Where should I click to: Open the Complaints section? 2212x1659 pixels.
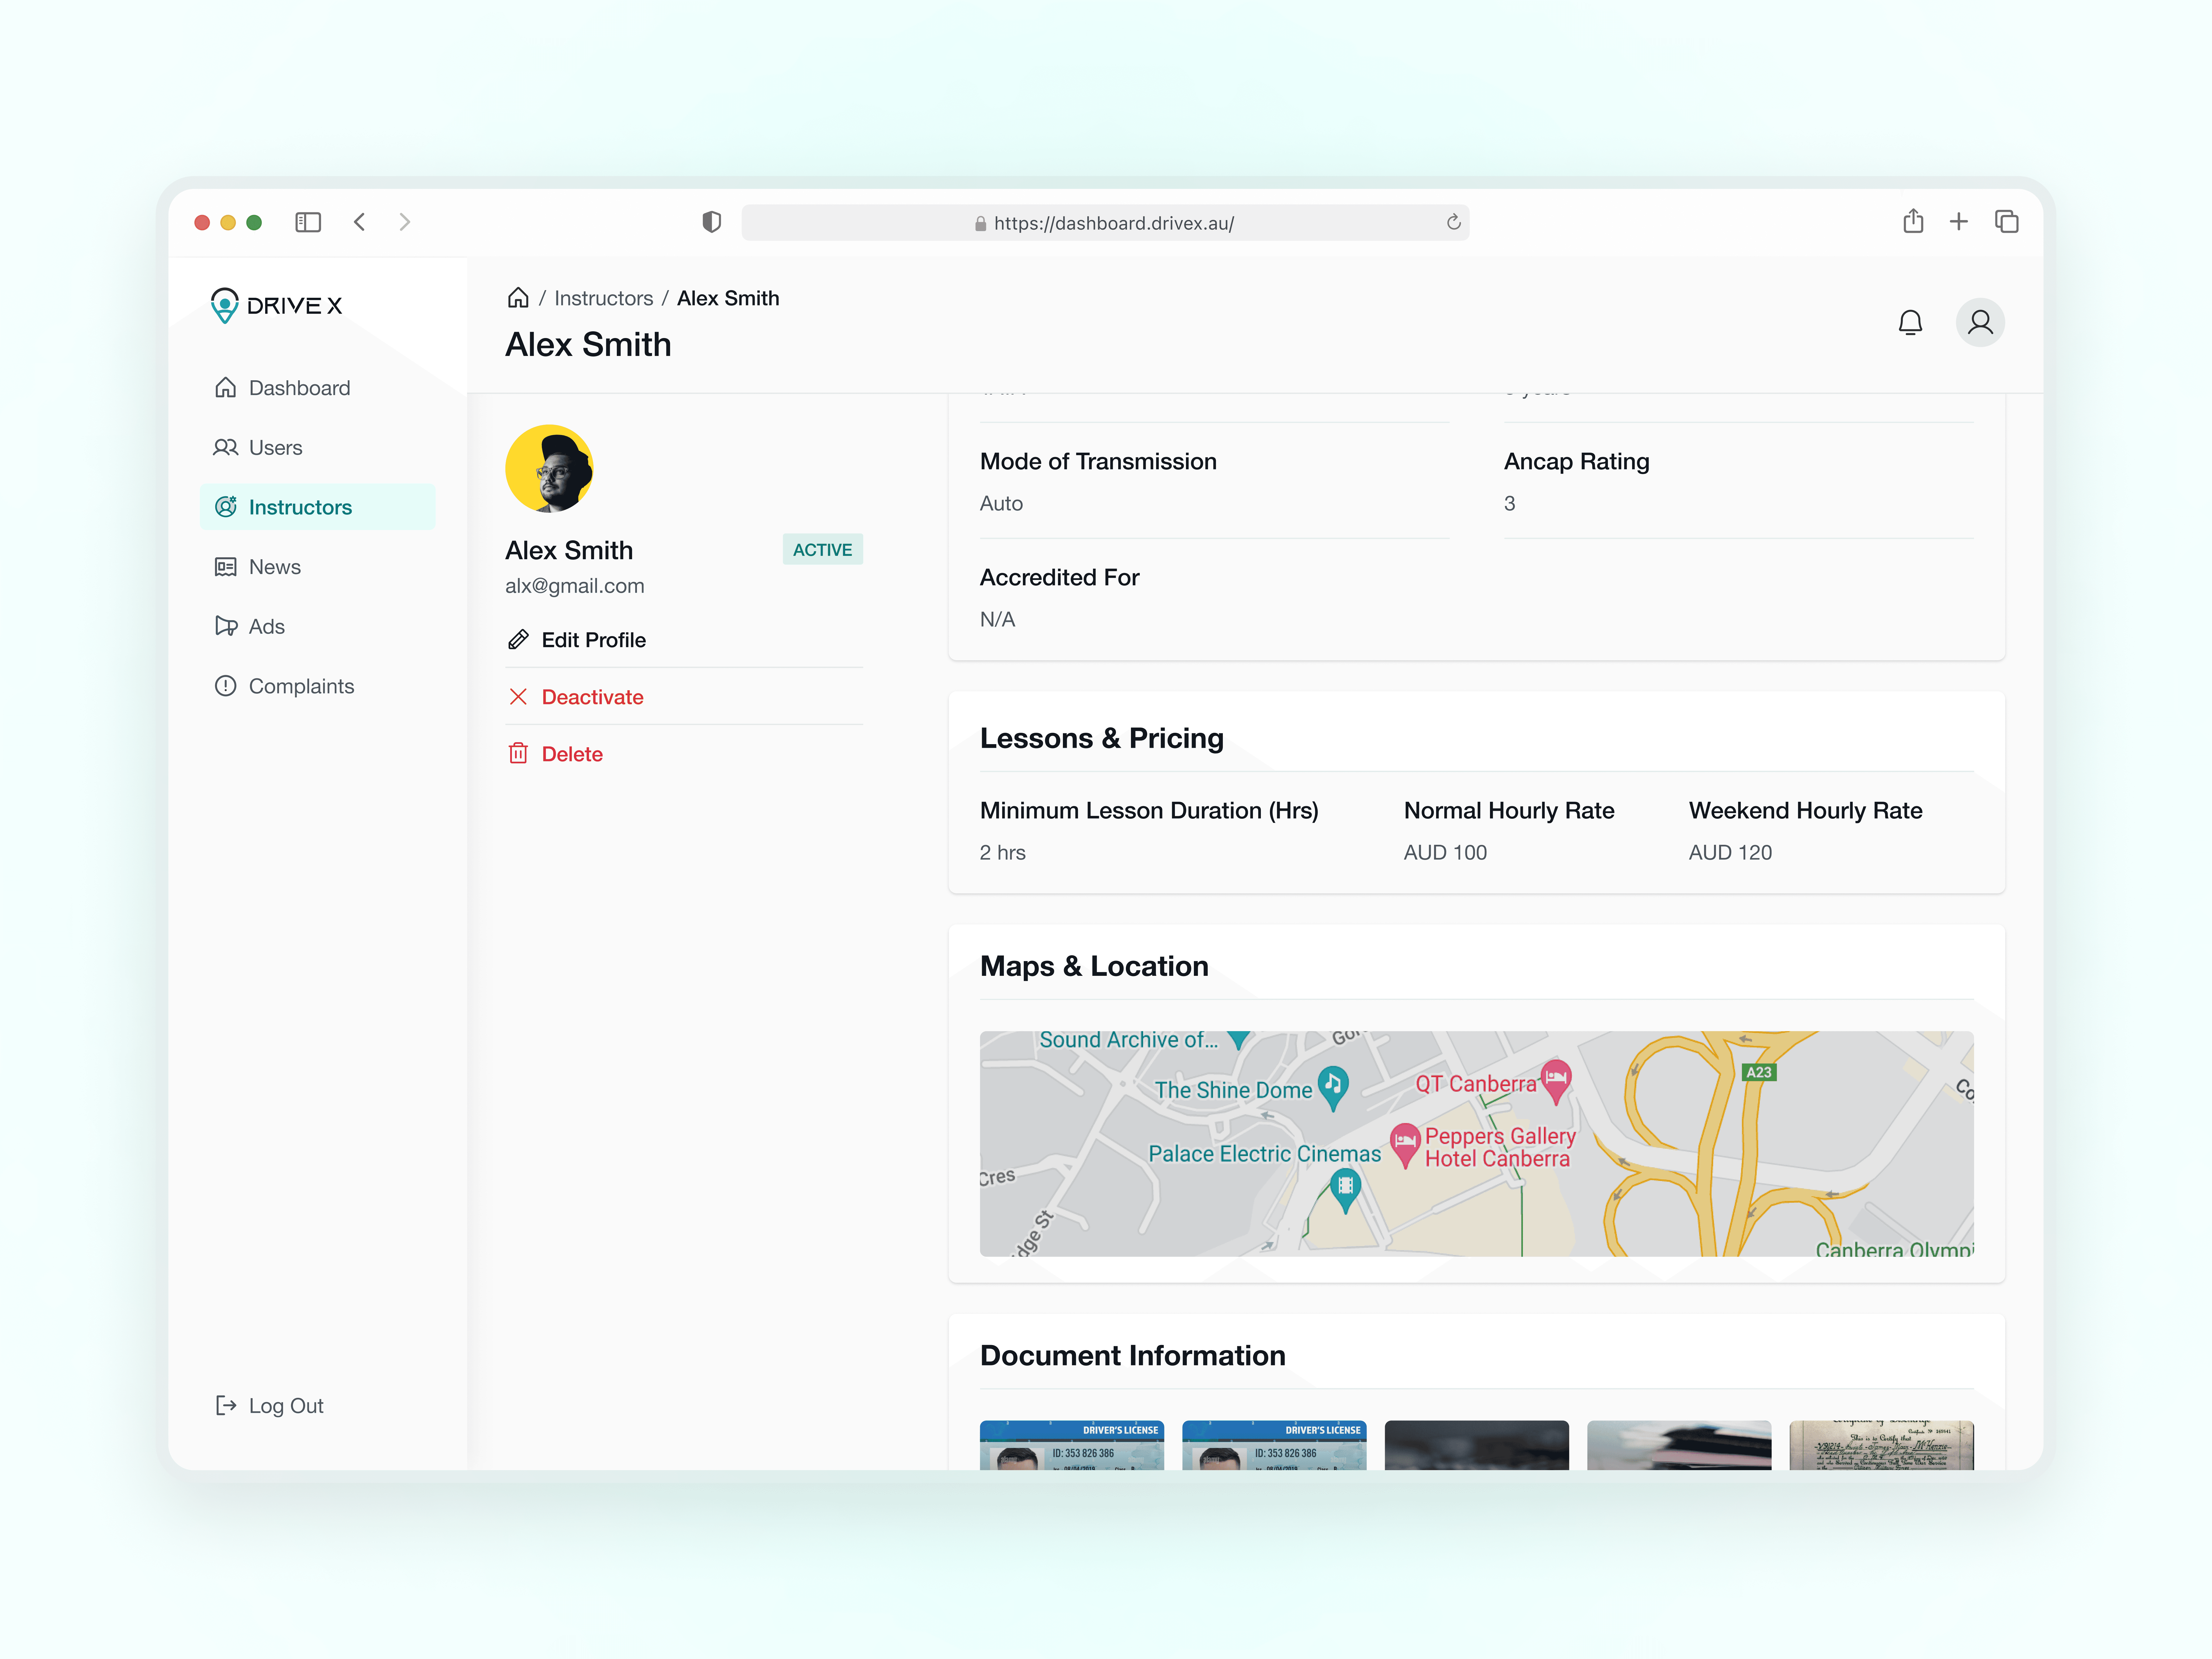301,686
